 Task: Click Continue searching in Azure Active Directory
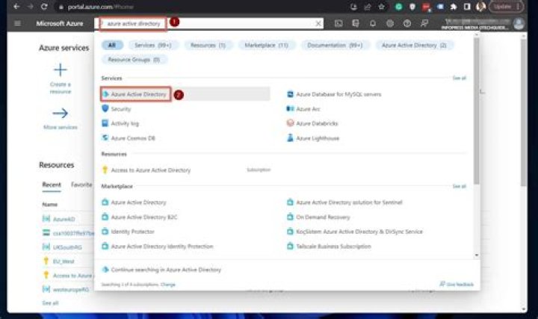pos(166,269)
